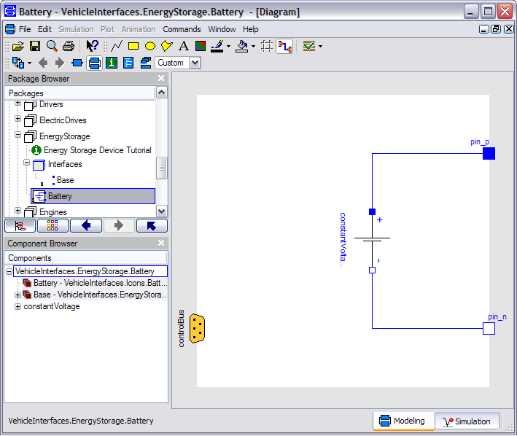Toggle the connect mode button
Image resolution: width=517 pixels, height=436 pixels.
pyautogui.click(x=284, y=46)
